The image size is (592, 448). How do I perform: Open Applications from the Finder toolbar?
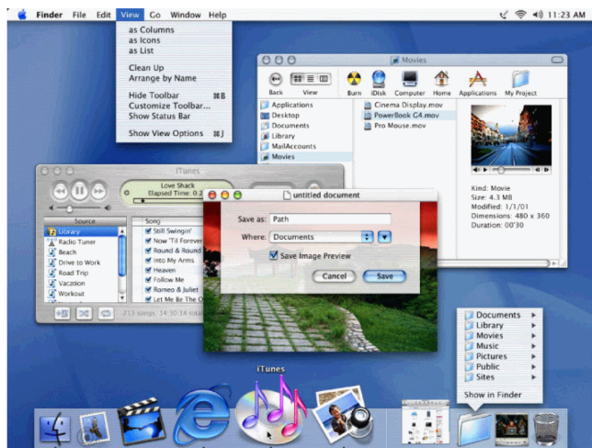[x=478, y=79]
